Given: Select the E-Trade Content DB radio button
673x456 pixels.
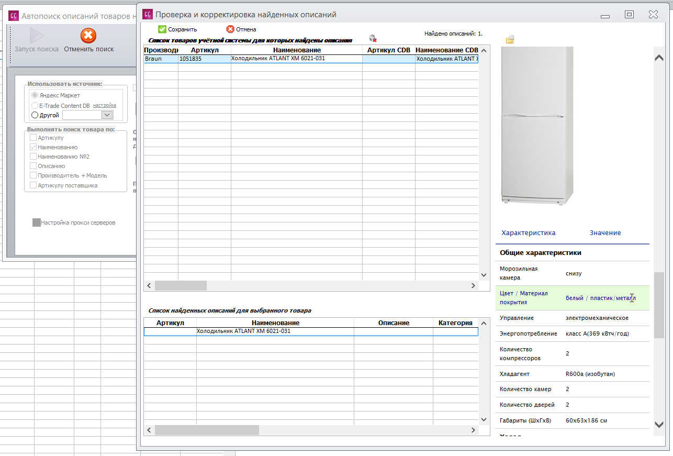Looking at the screenshot, I should (35, 105).
